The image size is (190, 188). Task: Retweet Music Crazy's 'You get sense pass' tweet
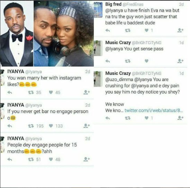(x=128, y=61)
